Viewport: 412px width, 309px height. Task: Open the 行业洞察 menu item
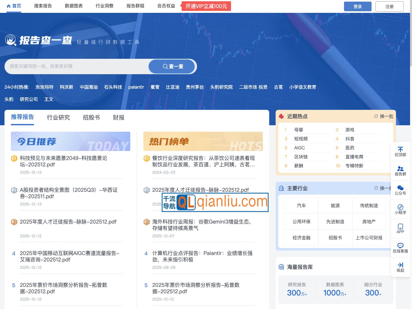pos(104,5)
